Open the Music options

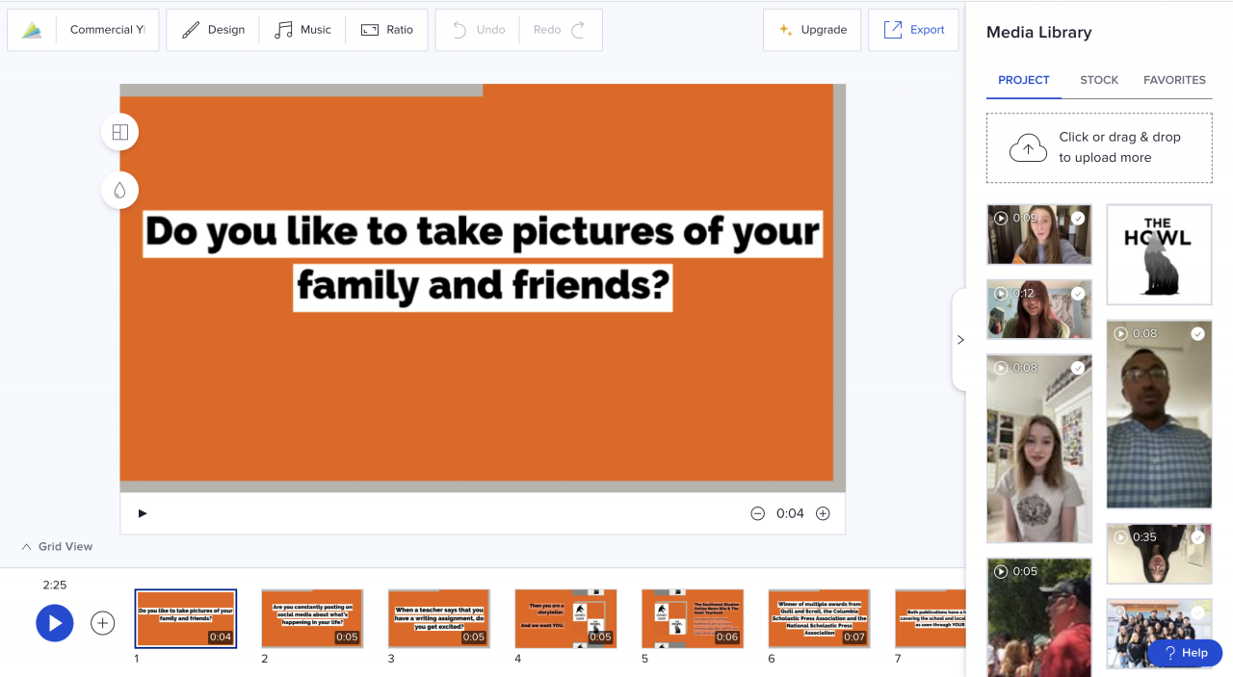pyautogui.click(x=302, y=30)
